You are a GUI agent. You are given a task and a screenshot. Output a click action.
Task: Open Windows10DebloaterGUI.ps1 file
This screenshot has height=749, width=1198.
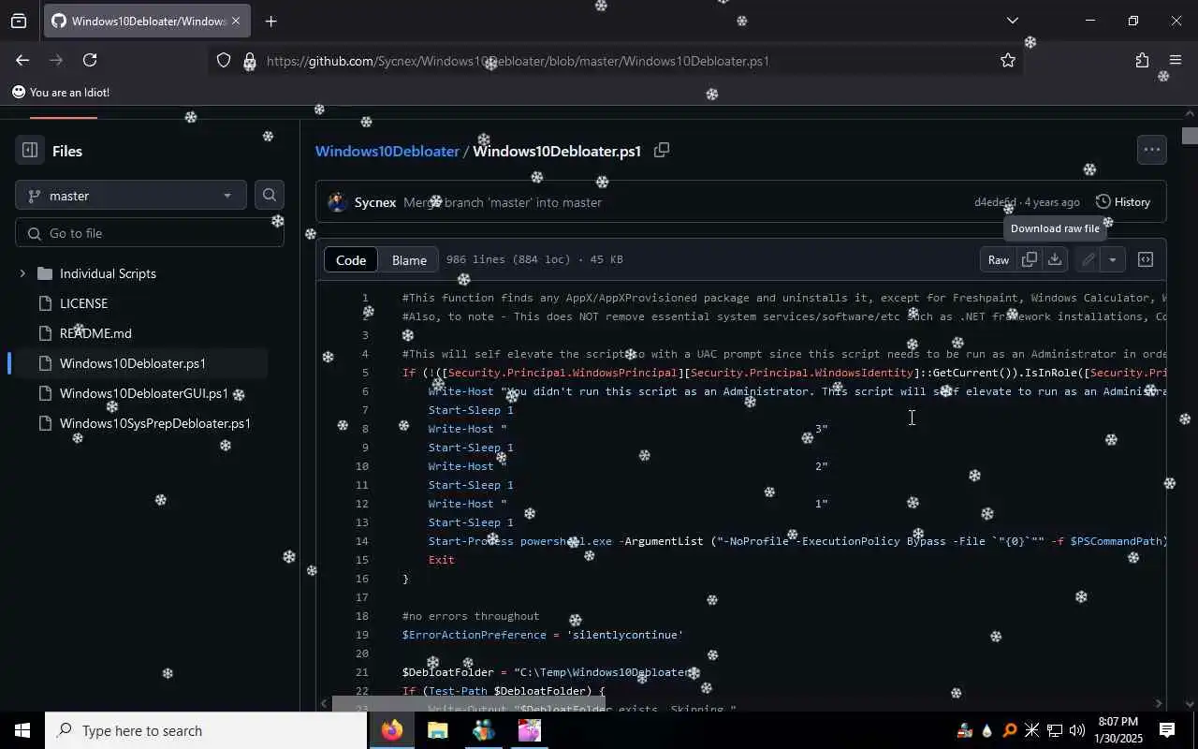point(144,393)
